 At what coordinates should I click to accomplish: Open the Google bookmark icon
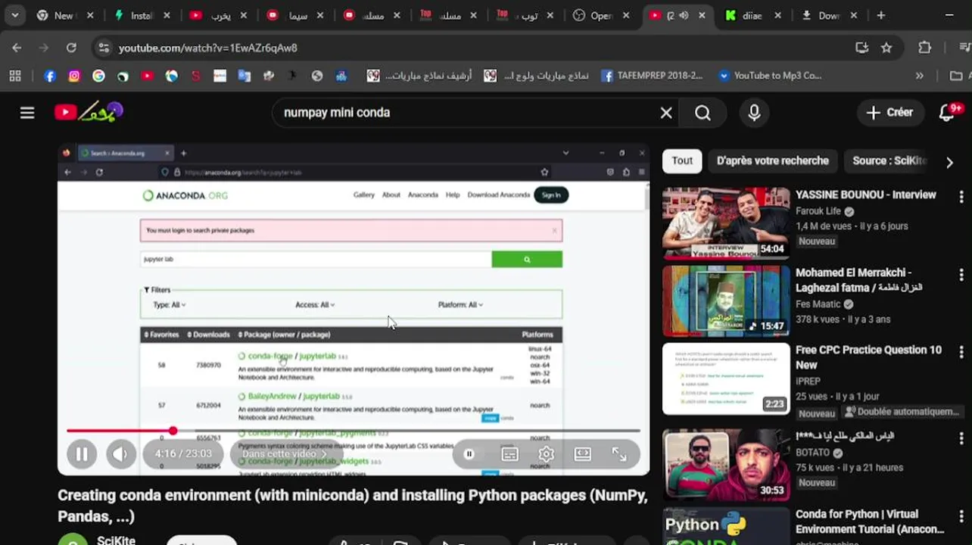[98, 76]
